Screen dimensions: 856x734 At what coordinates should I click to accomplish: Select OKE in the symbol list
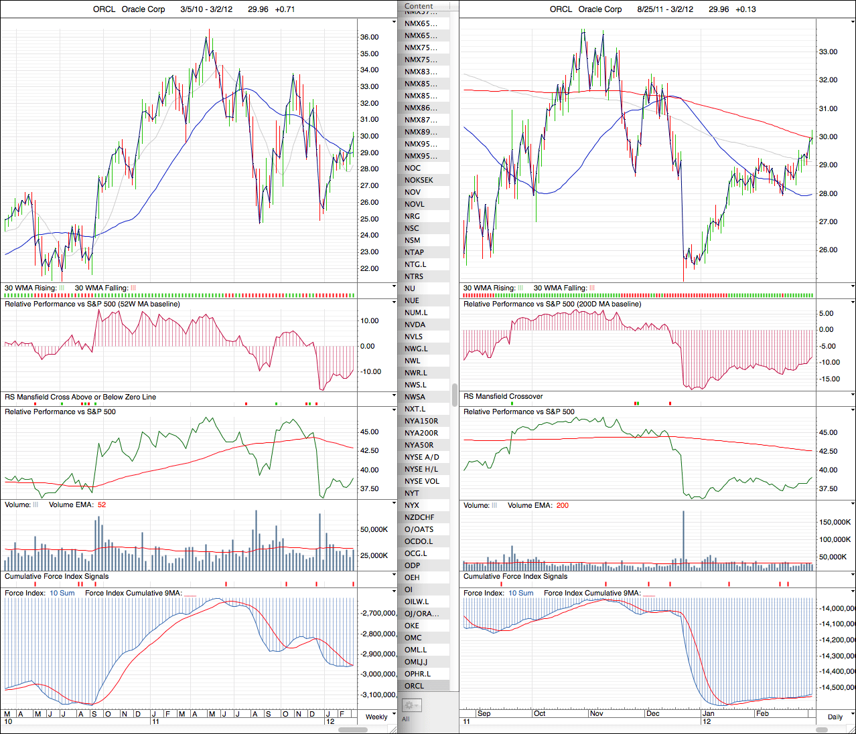(x=425, y=626)
